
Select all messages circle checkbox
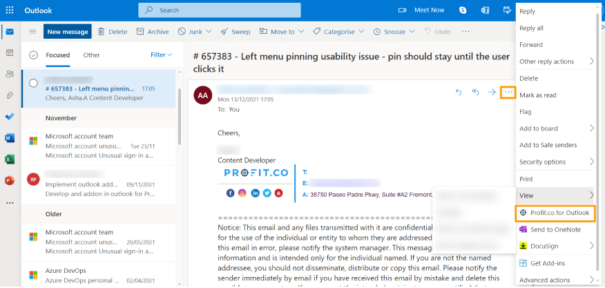[34, 55]
